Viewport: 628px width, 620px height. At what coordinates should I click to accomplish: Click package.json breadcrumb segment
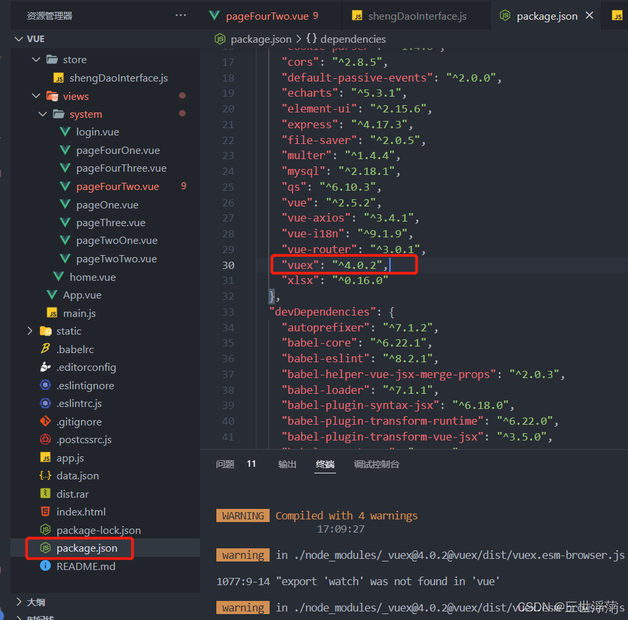click(261, 39)
